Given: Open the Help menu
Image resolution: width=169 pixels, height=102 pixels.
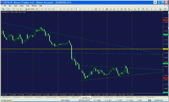Looking at the screenshot, I should point(41,6).
